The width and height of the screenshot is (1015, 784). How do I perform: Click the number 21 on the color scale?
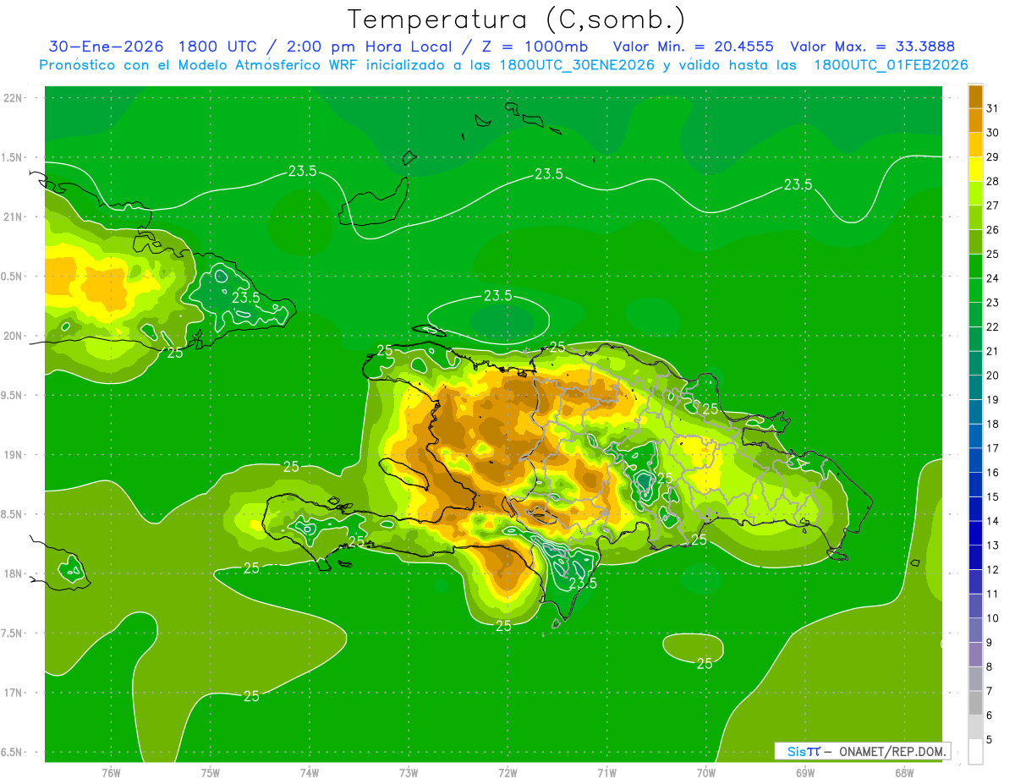point(992,351)
